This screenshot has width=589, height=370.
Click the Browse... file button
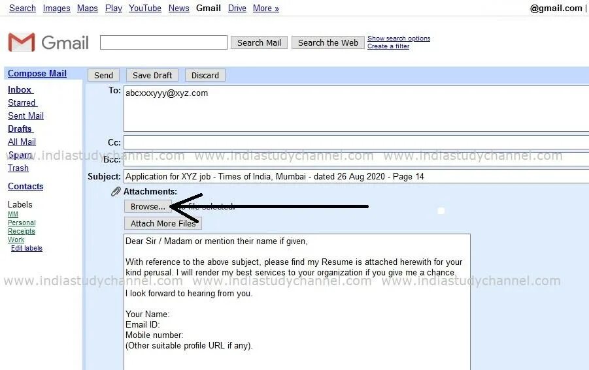pyautogui.click(x=148, y=207)
